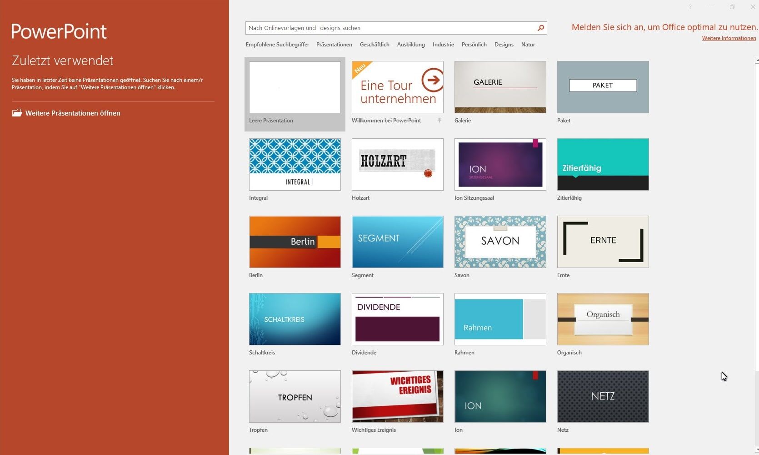Search suggested term Industrie

pos(443,45)
